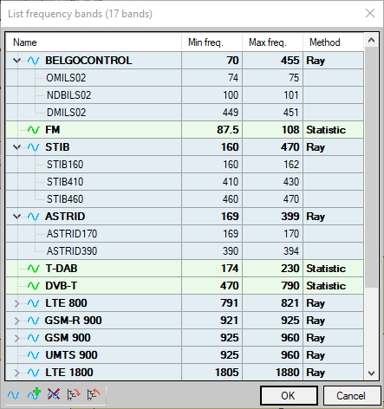Click the blue wave icon beside LTE 800
Image resolution: width=384 pixels, height=409 pixels.
point(34,303)
